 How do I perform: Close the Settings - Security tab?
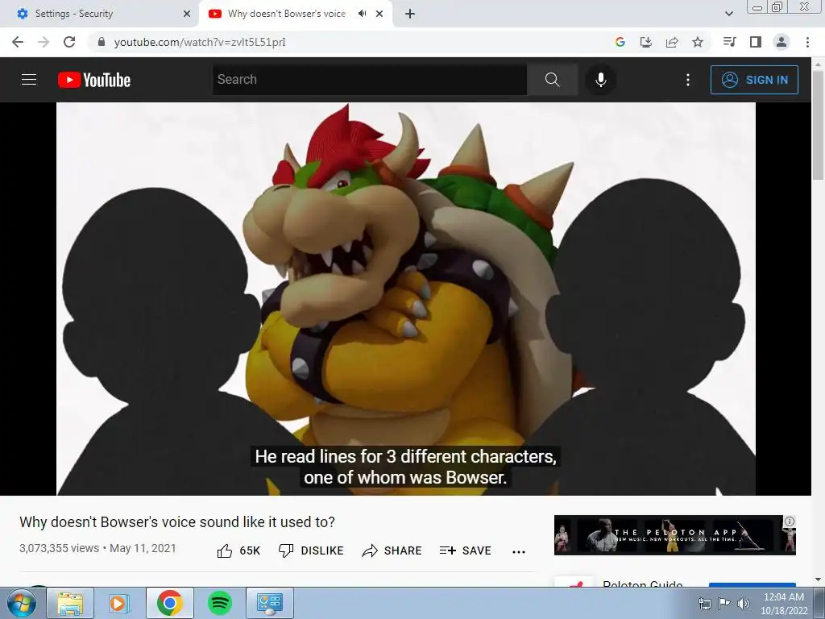point(187,14)
